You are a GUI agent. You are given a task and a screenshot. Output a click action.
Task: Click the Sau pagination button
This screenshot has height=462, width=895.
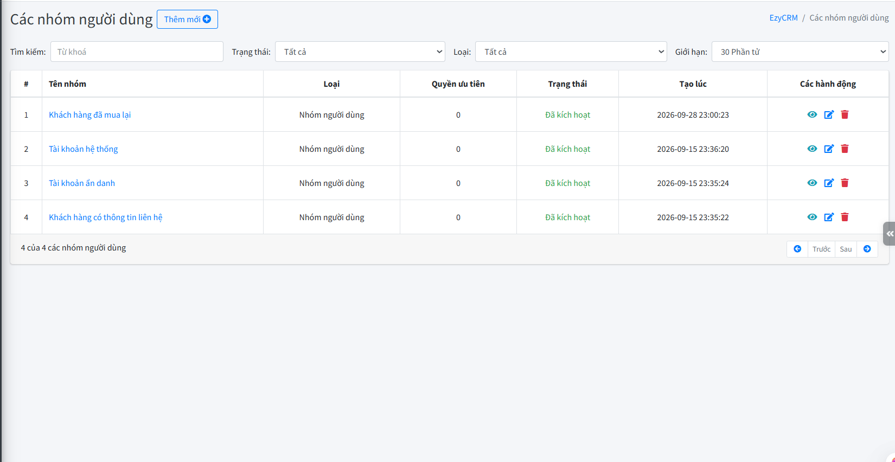click(846, 249)
